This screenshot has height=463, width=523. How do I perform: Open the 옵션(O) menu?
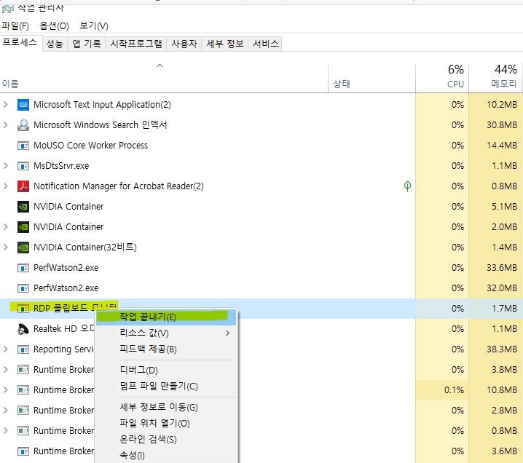click(x=54, y=26)
